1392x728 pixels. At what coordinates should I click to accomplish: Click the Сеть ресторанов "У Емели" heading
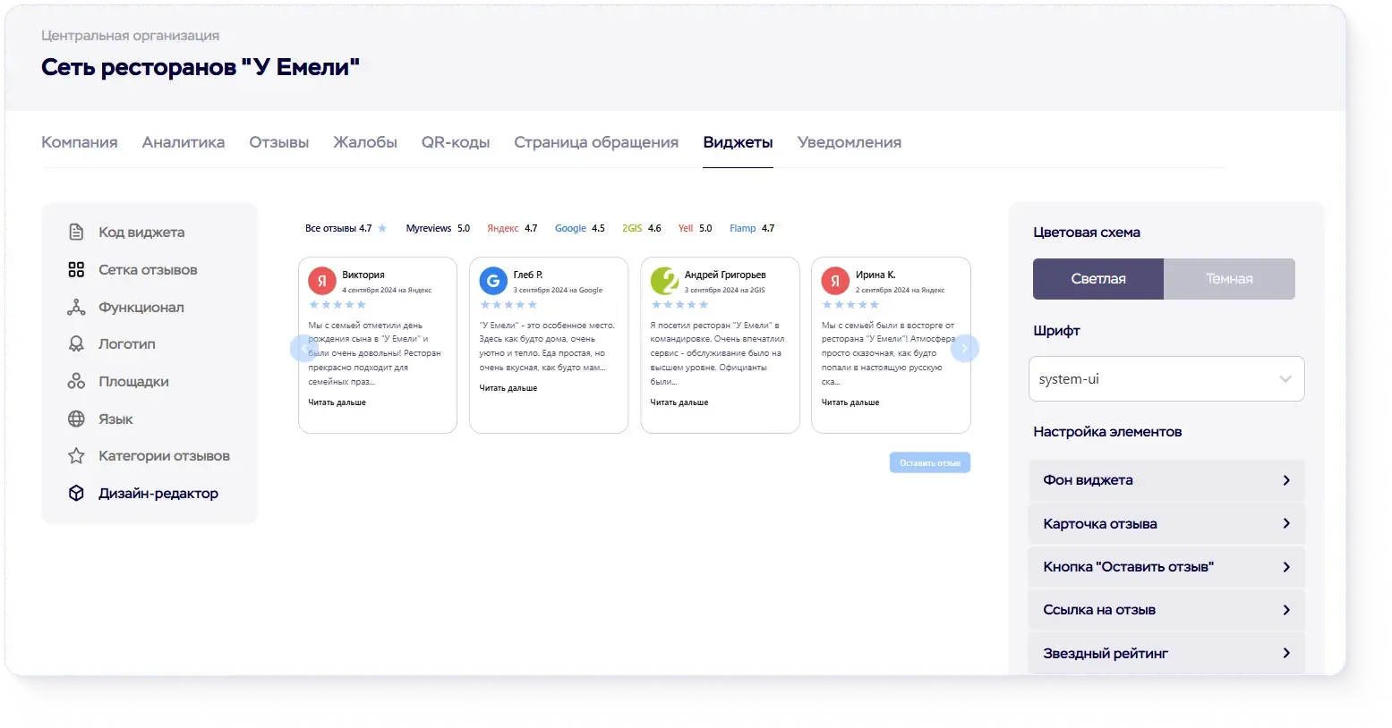point(201,67)
